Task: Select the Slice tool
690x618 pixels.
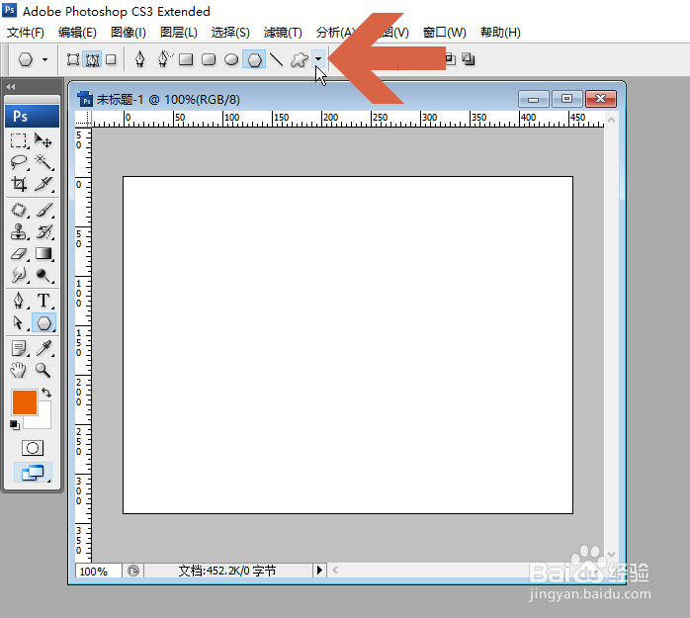Action: (43, 184)
